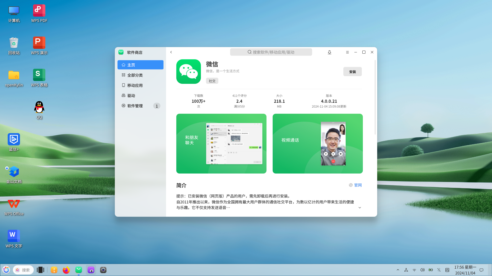Open the 和朋友聊天 screenshot thumbnail
The image size is (492, 276).
(221, 144)
